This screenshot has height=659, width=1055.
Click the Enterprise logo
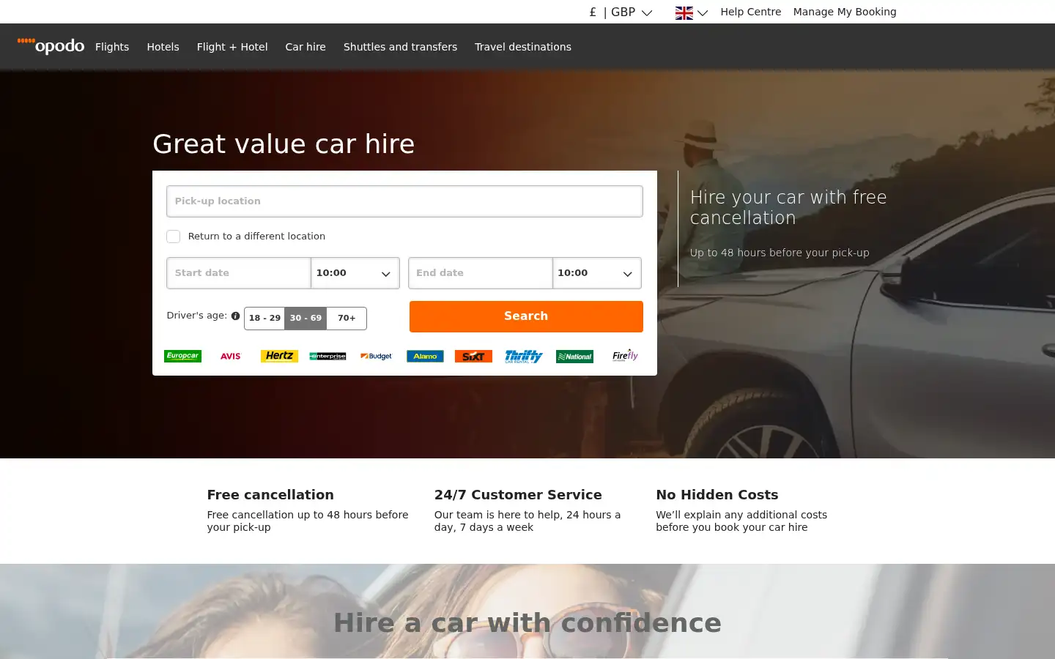pyautogui.click(x=327, y=357)
